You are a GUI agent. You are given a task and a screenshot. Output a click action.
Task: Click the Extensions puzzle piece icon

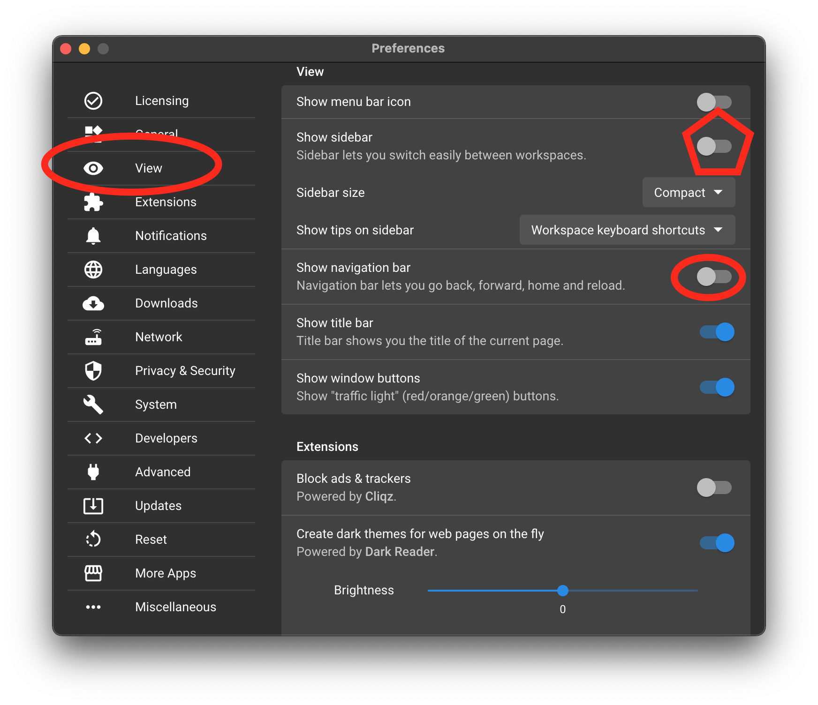pos(93,202)
